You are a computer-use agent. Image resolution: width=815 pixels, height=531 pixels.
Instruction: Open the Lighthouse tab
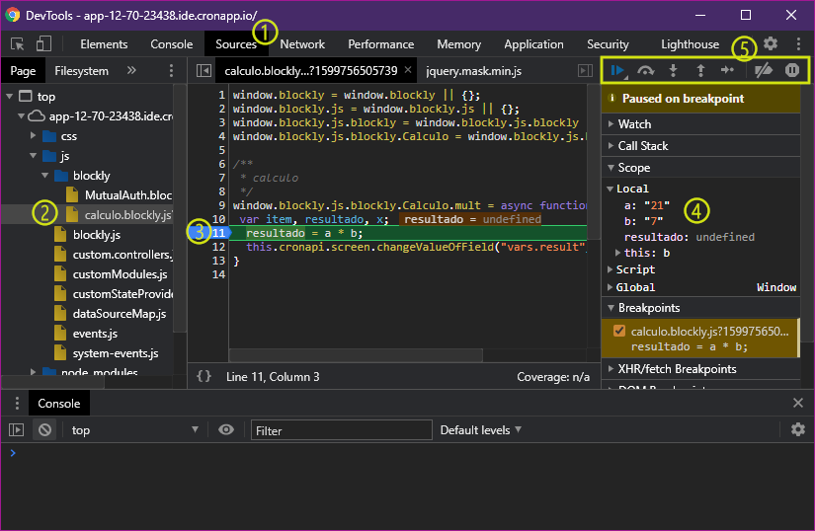pyautogui.click(x=691, y=44)
